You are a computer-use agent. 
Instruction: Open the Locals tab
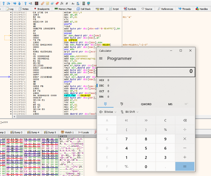pos(83,132)
